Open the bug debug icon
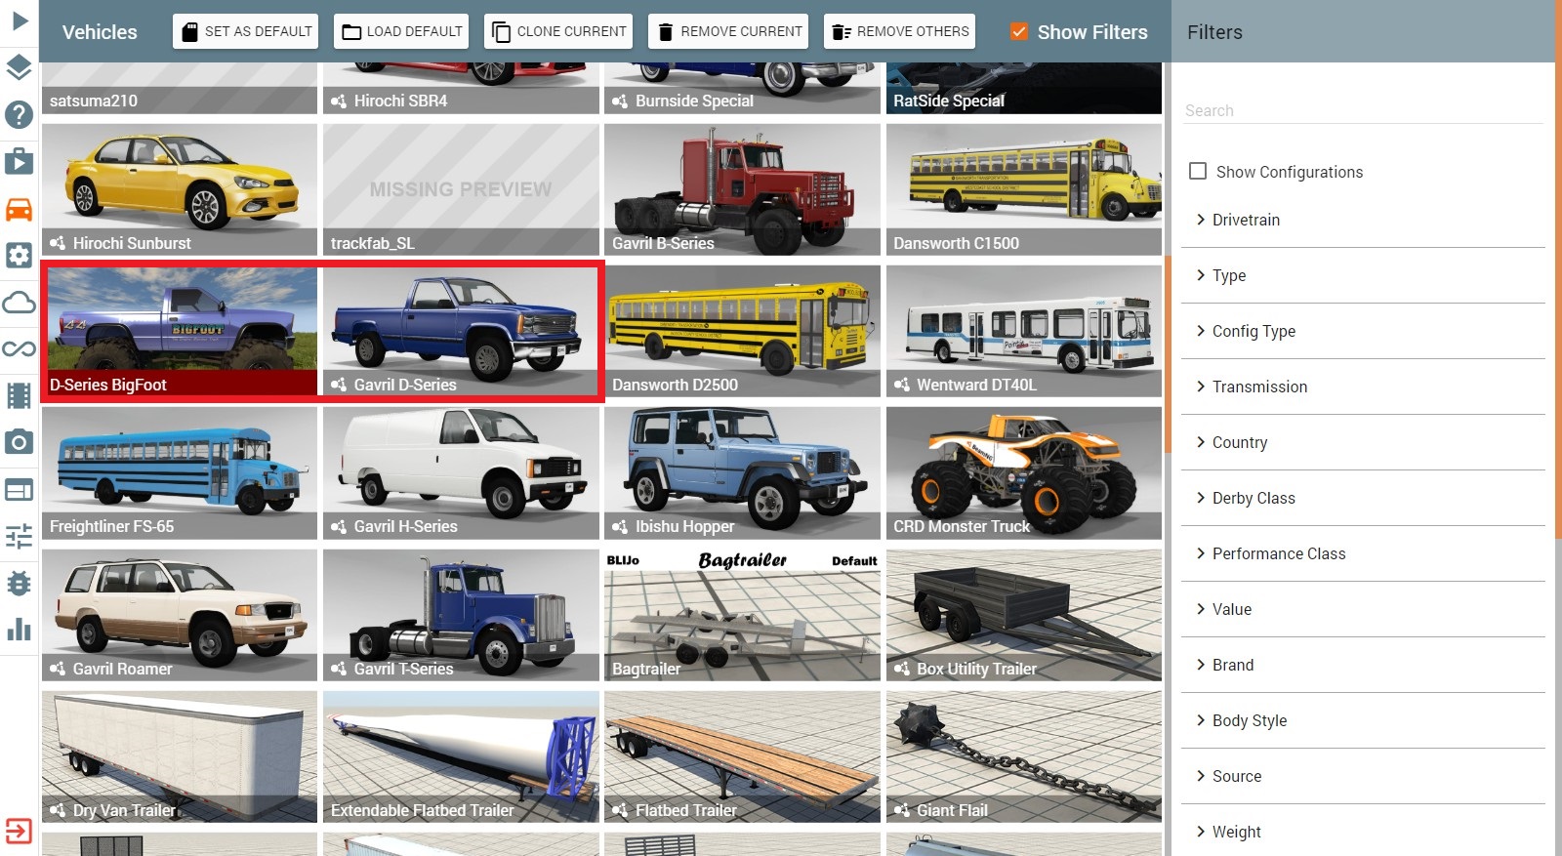This screenshot has height=856, width=1562. (x=20, y=583)
